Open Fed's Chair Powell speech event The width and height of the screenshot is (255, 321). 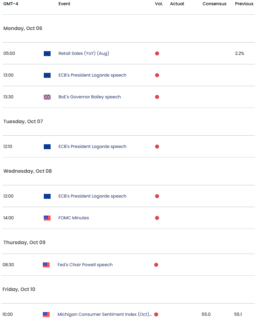85,265
